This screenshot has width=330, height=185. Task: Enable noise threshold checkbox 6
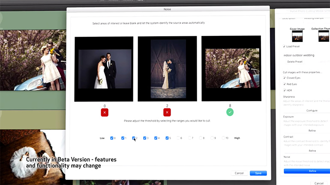click(177, 138)
